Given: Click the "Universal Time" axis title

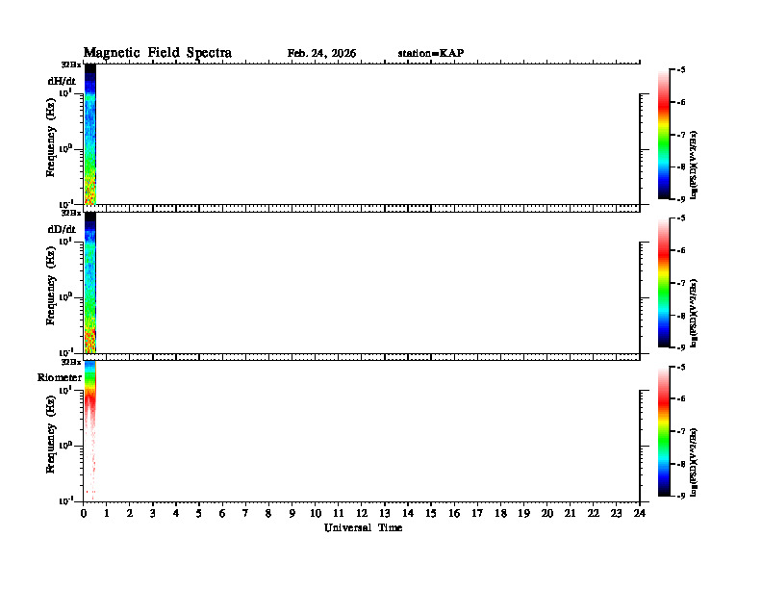Looking at the screenshot, I should point(363,527).
